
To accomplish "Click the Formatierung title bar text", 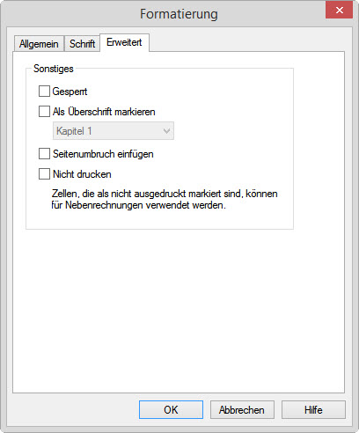I will click(179, 14).
